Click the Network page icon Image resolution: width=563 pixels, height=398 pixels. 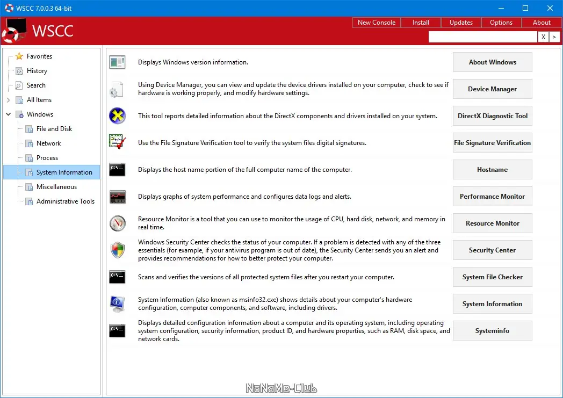click(29, 143)
